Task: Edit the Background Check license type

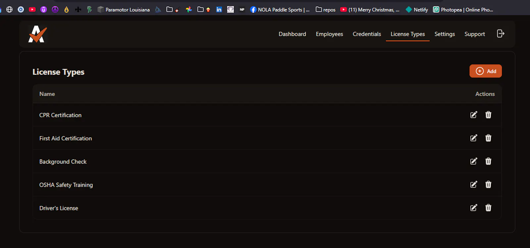Action: coord(474,161)
